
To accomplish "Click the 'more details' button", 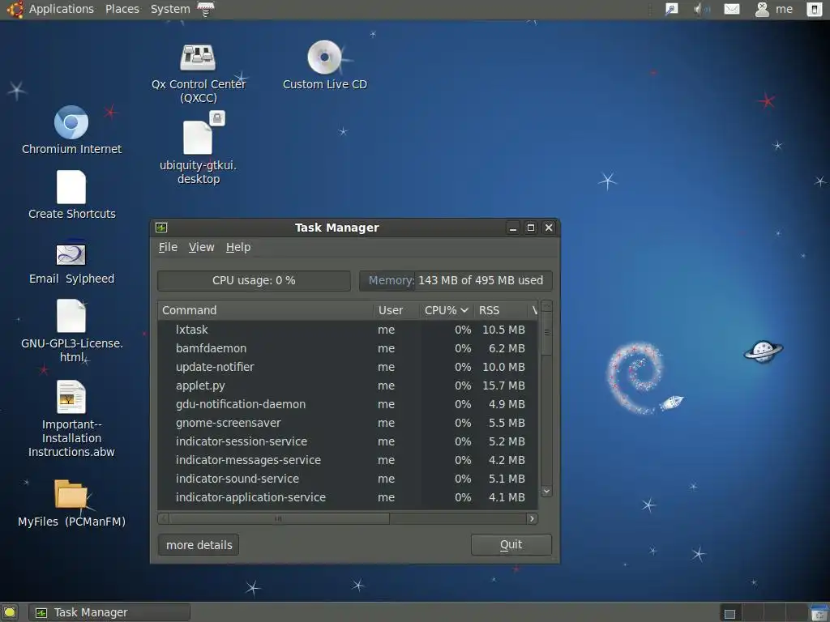I will pos(199,545).
